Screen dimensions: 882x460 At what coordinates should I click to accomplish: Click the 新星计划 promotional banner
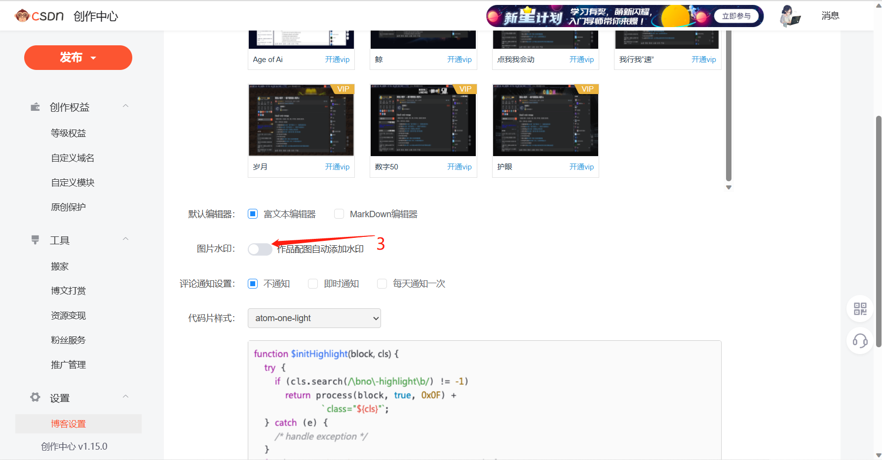[x=625, y=16]
